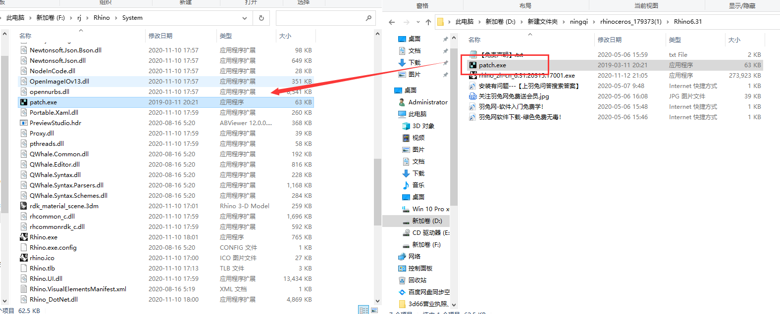
Task: Click Rhino.exe icon in left window
Action: (24, 237)
